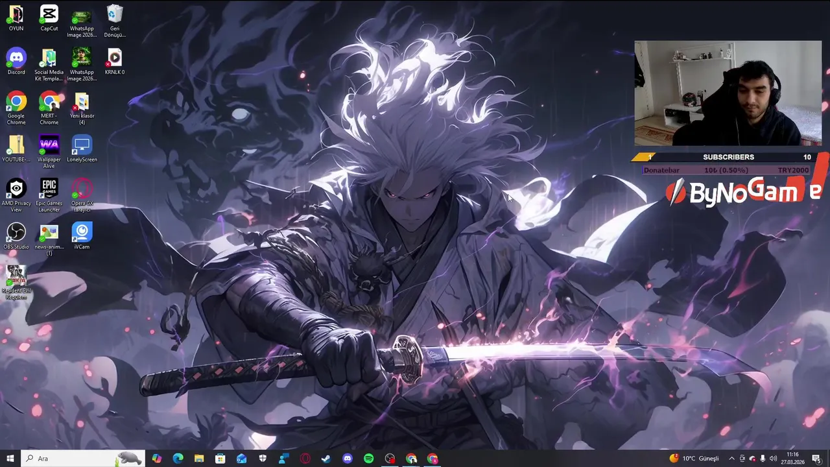Select the news-anim (1) image file
830x467 pixels.
click(x=49, y=239)
